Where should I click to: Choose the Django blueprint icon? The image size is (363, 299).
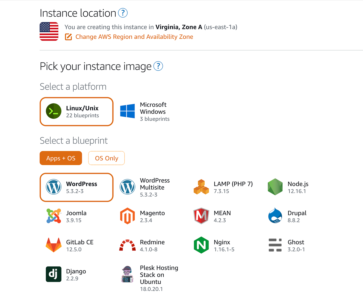[x=53, y=274]
